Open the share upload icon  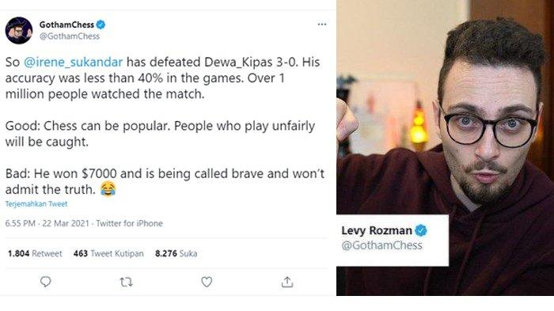coord(287,282)
